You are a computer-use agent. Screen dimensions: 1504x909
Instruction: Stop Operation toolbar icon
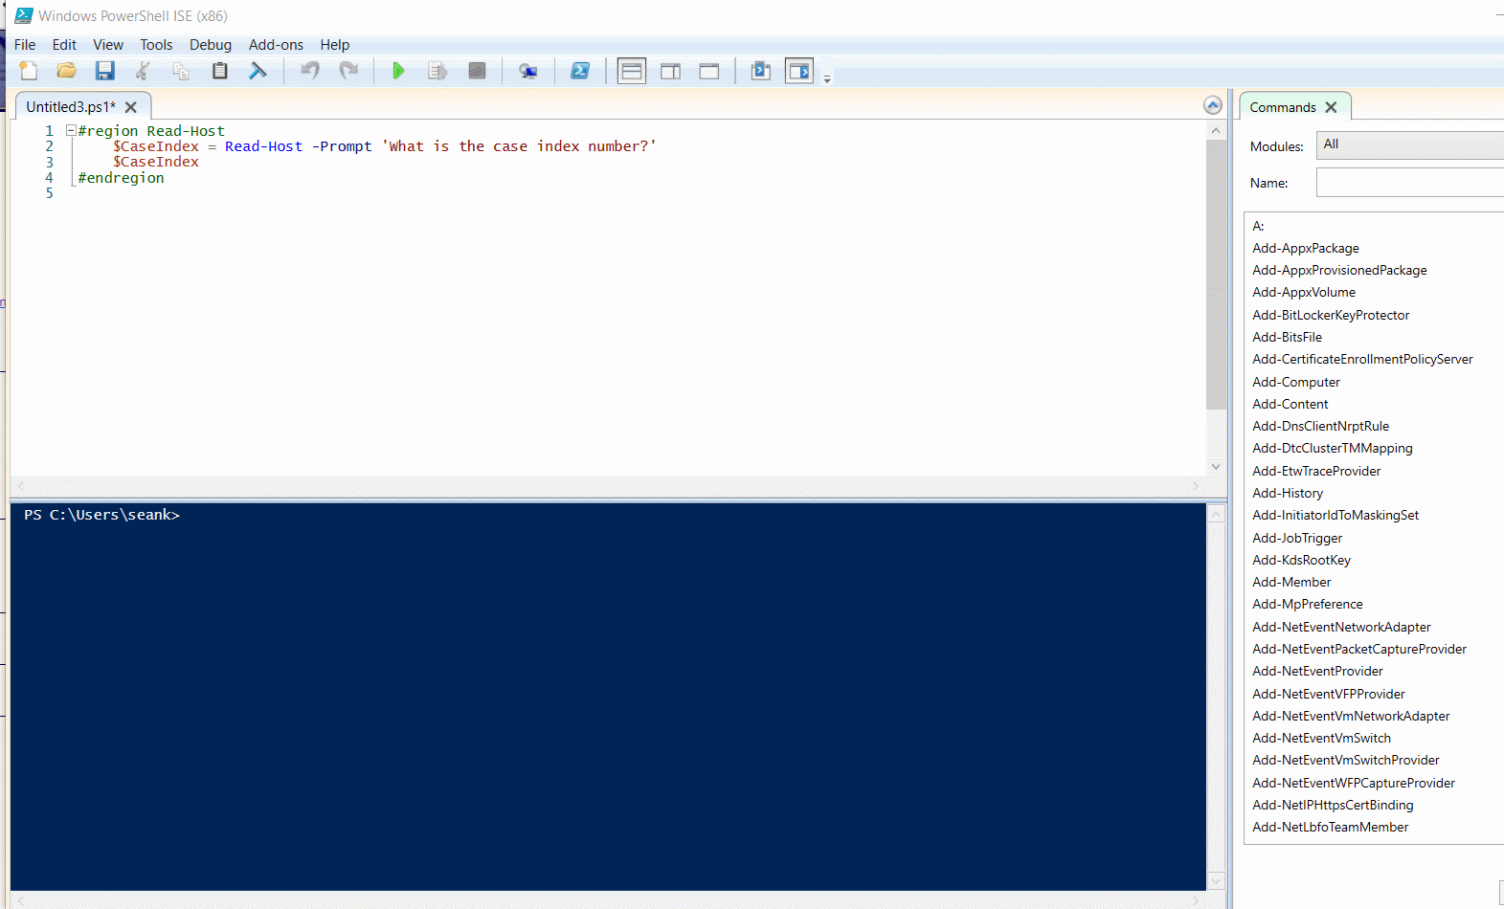point(477,71)
